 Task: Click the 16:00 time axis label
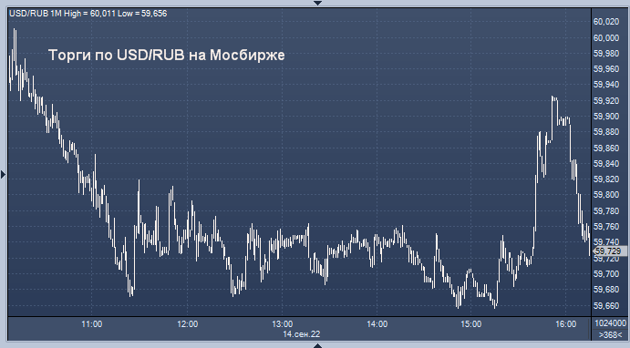pos(565,324)
